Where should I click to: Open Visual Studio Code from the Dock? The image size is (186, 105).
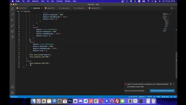86,101
